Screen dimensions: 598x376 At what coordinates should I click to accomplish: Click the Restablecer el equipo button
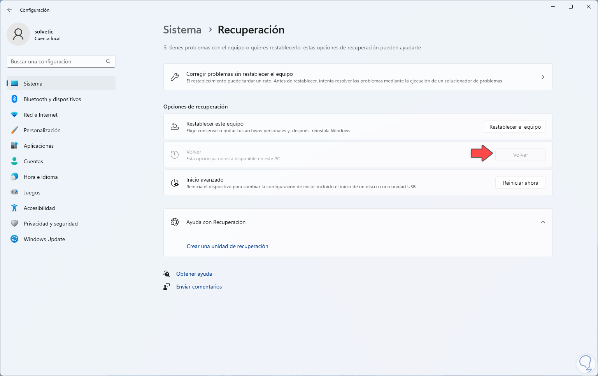click(515, 126)
